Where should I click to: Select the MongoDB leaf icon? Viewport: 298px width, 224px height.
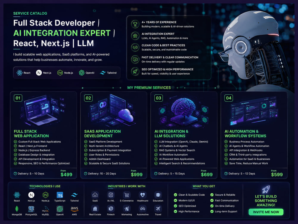(17, 209)
